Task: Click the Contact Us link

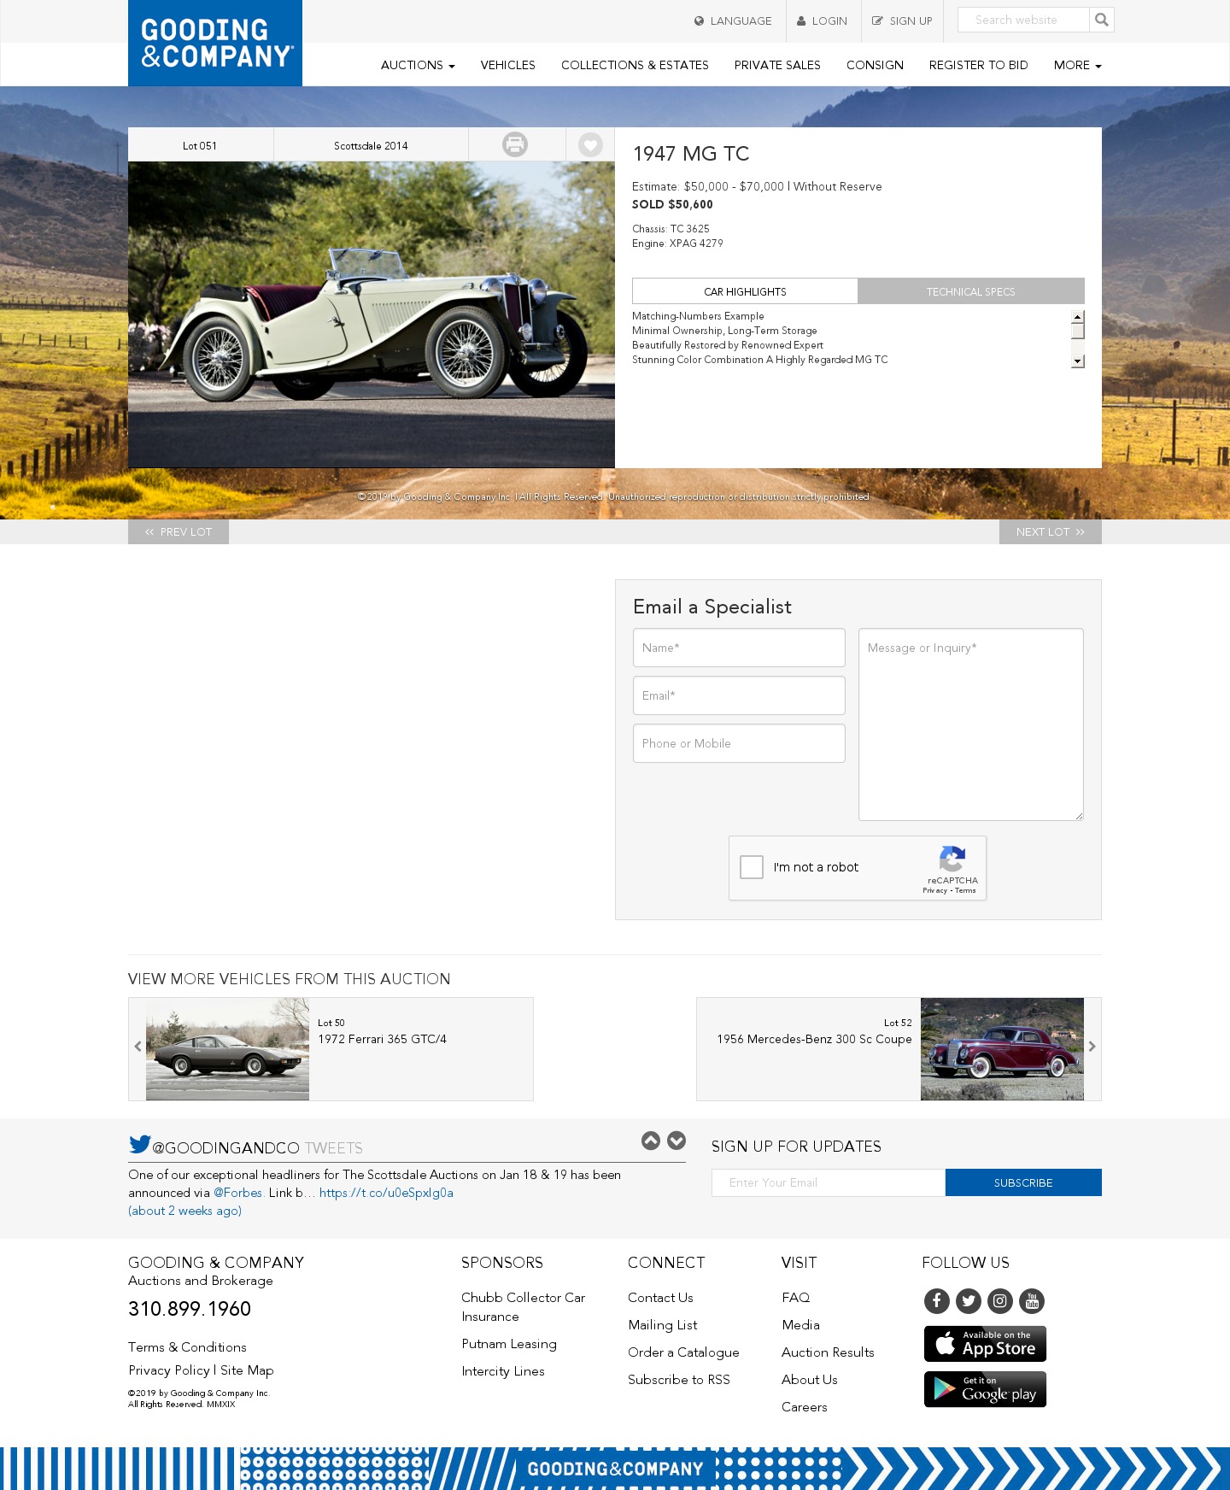Action: (x=660, y=1298)
